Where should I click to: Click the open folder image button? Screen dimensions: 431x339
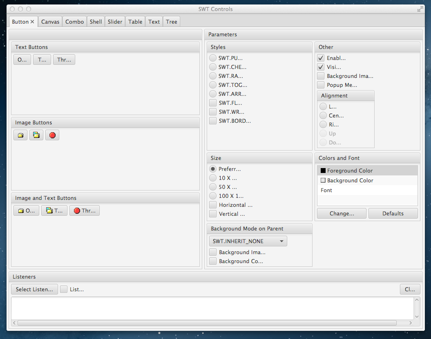(x=36, y=135)
